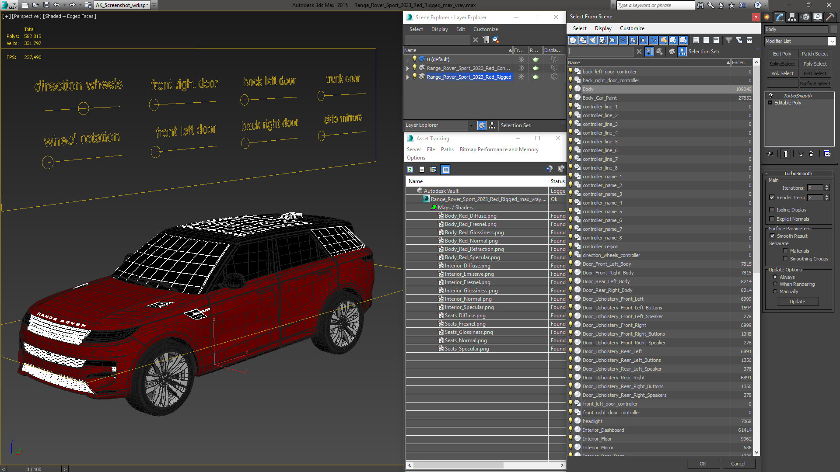Click object color swatch next to Body name

pos(833,29)
